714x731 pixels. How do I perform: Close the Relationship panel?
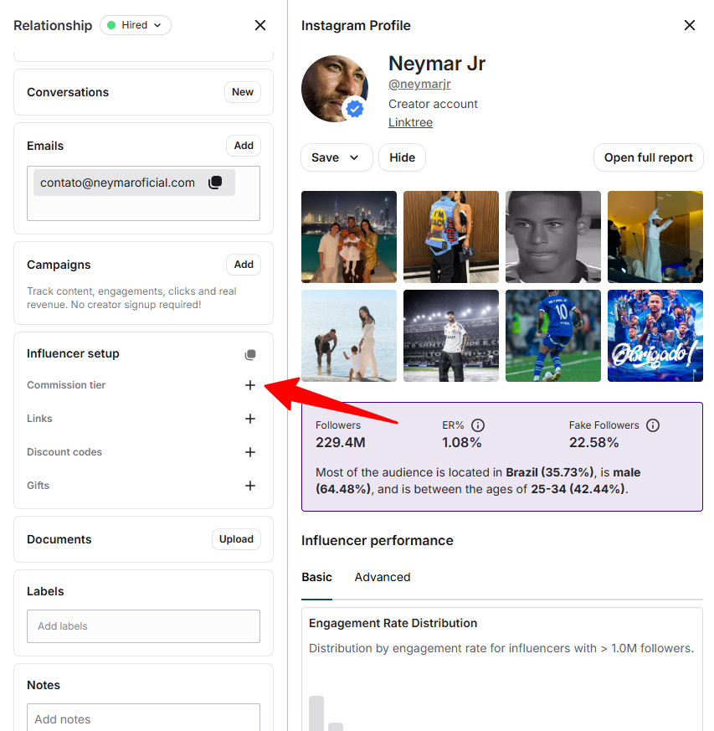pyautogui.click(x=260, y=25)
